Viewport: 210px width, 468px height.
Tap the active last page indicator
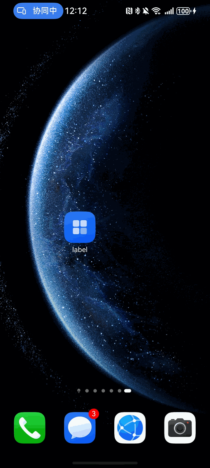point(128,391)
